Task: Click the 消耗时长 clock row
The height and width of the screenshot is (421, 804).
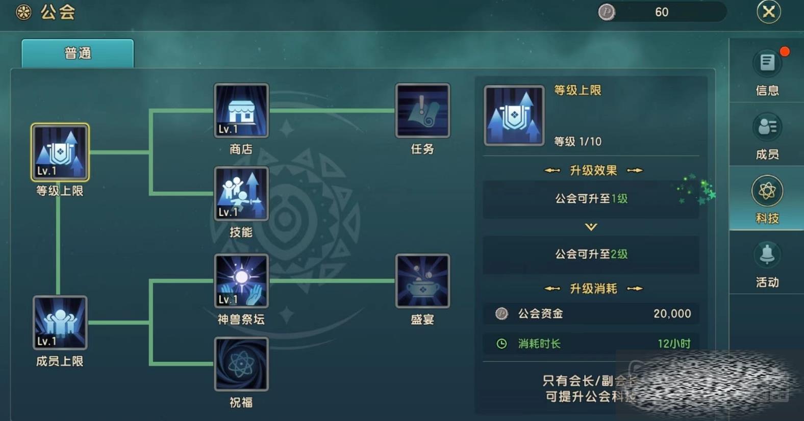Action: [x=591, y=343]
